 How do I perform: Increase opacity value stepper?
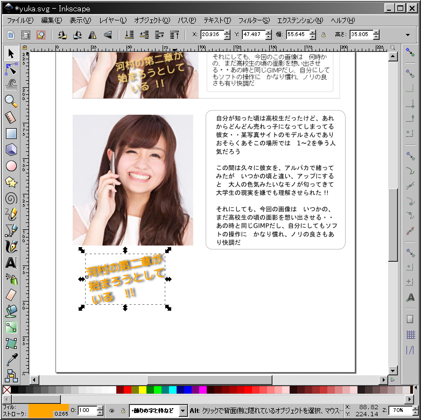100,408
